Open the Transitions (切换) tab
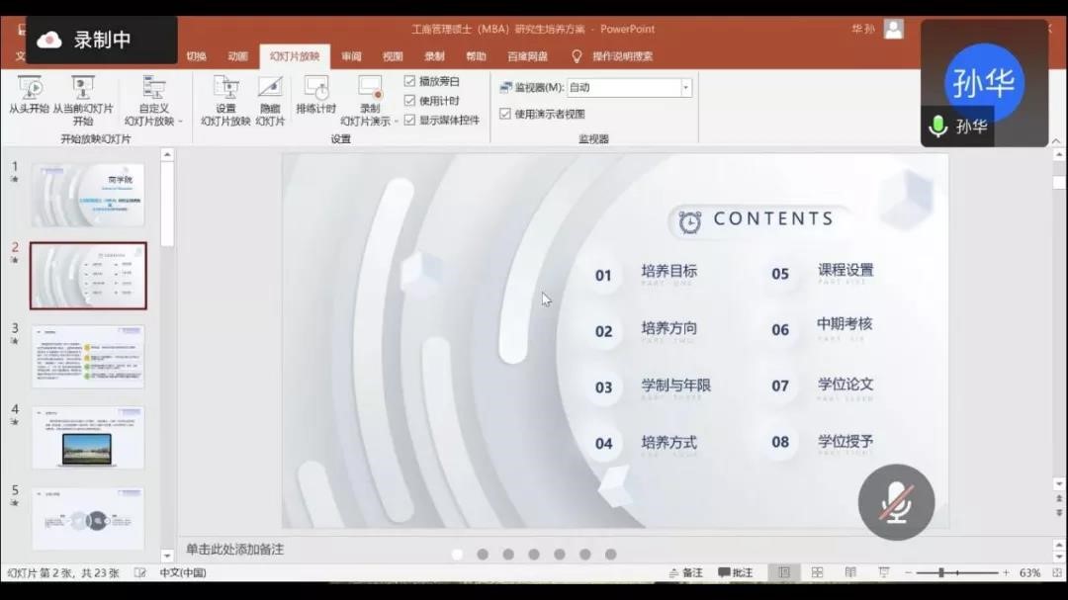The image size is (1068, 600). click(196, 55)
